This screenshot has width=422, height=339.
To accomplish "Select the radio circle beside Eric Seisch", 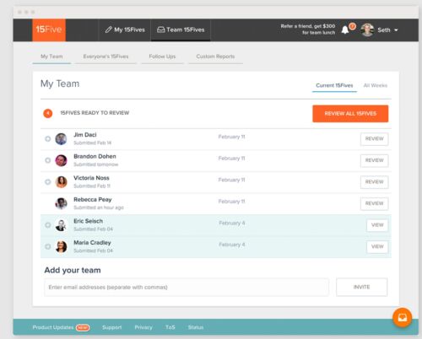I will (x=48, y=225).
